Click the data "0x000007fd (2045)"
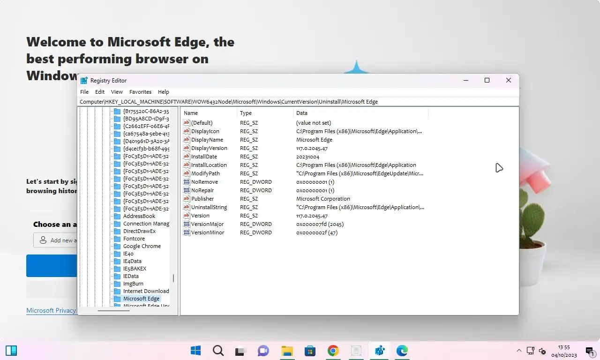This screenshot has height=360, width=600. tap(320, 224)
